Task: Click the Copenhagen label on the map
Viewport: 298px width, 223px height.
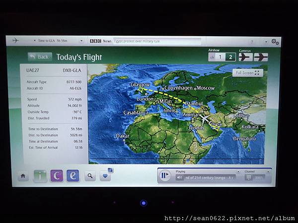Action: coord(178,88)
